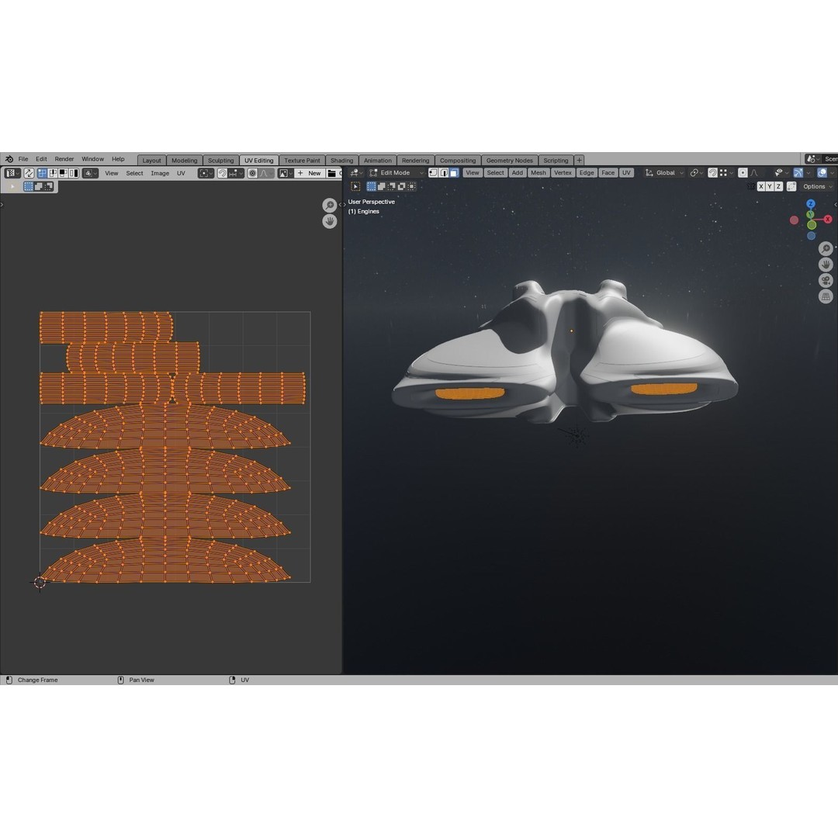Click the UV 2D cursor crosshair

click(x=40, y=582)
